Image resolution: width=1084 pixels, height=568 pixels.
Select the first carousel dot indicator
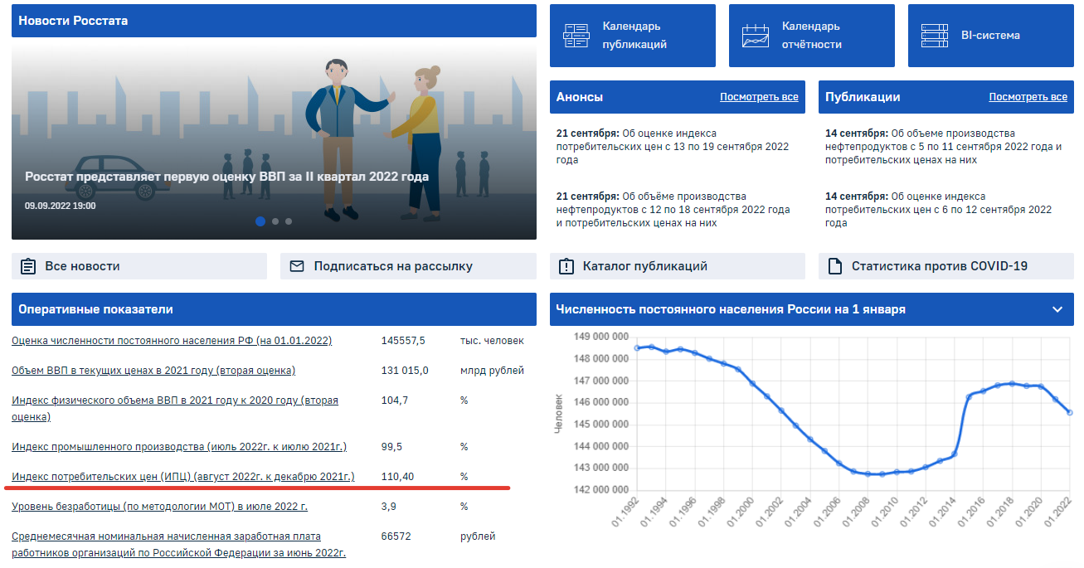pos(260,221)
